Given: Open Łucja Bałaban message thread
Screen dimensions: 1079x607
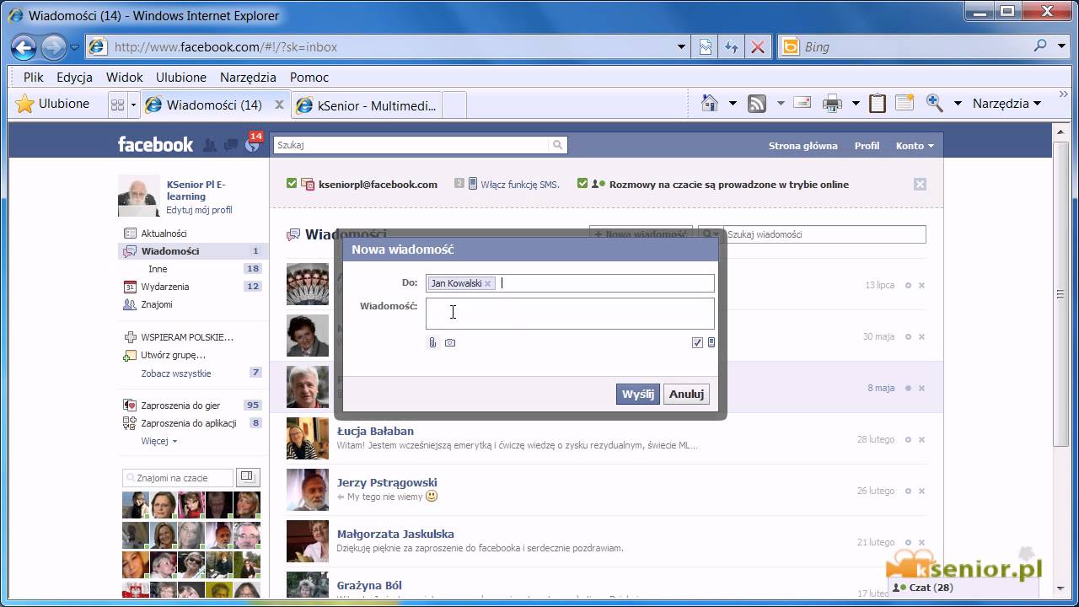Looking at the screenshot, I should click(x=606, y=438).
